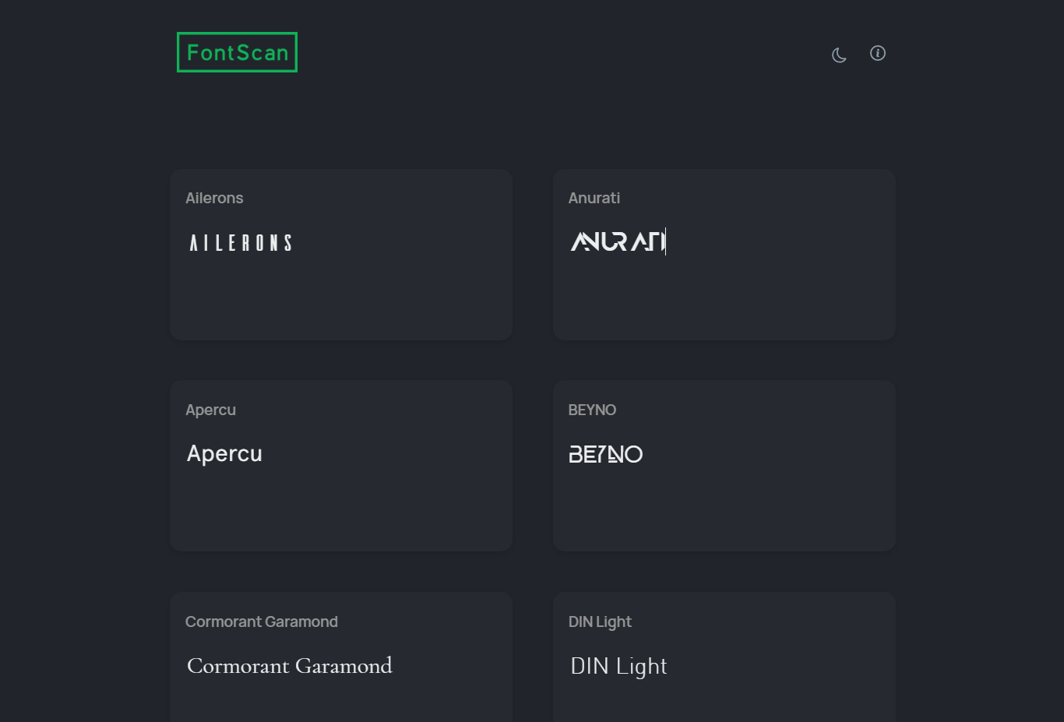This screenshot has width=1064, height=722.
Task: Edit the AILERONS preview text
Action: (x=241, y=243)
